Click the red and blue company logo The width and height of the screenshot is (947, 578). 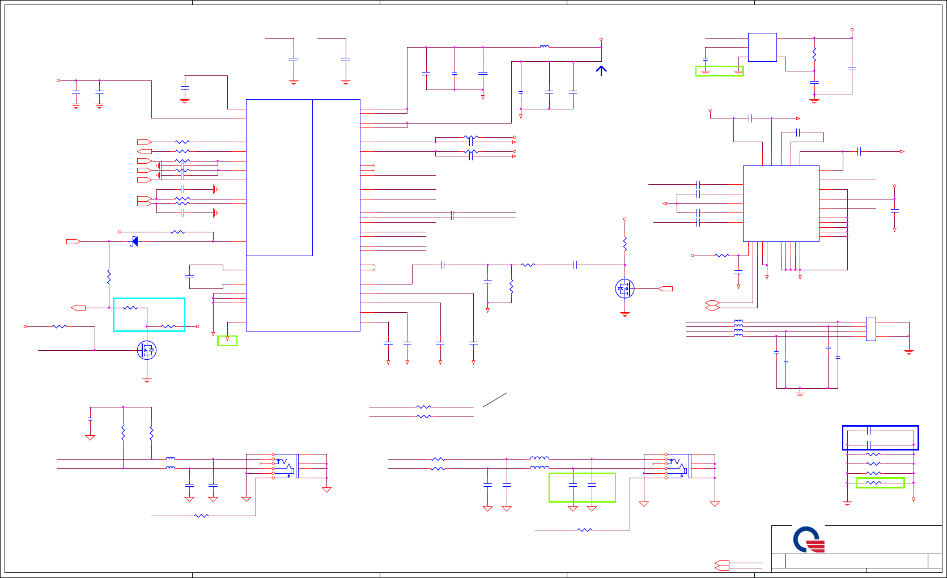click(x=809, y=539)
